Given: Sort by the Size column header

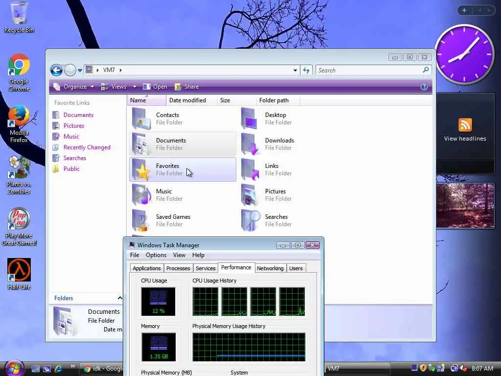Looking at the screenshot, I should [x=236, y=100].
